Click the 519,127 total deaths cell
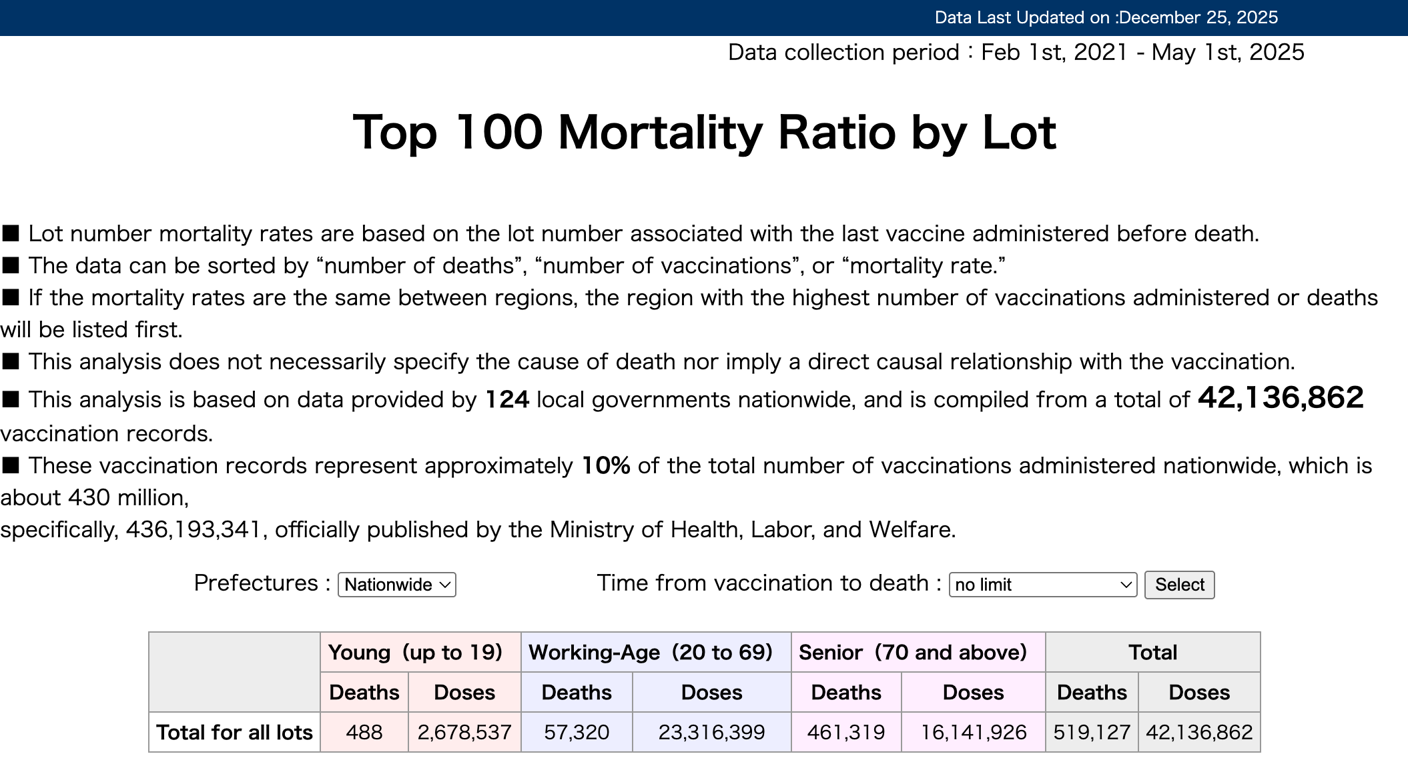Screen dimensions: 1408x760 coord(1092,732)
